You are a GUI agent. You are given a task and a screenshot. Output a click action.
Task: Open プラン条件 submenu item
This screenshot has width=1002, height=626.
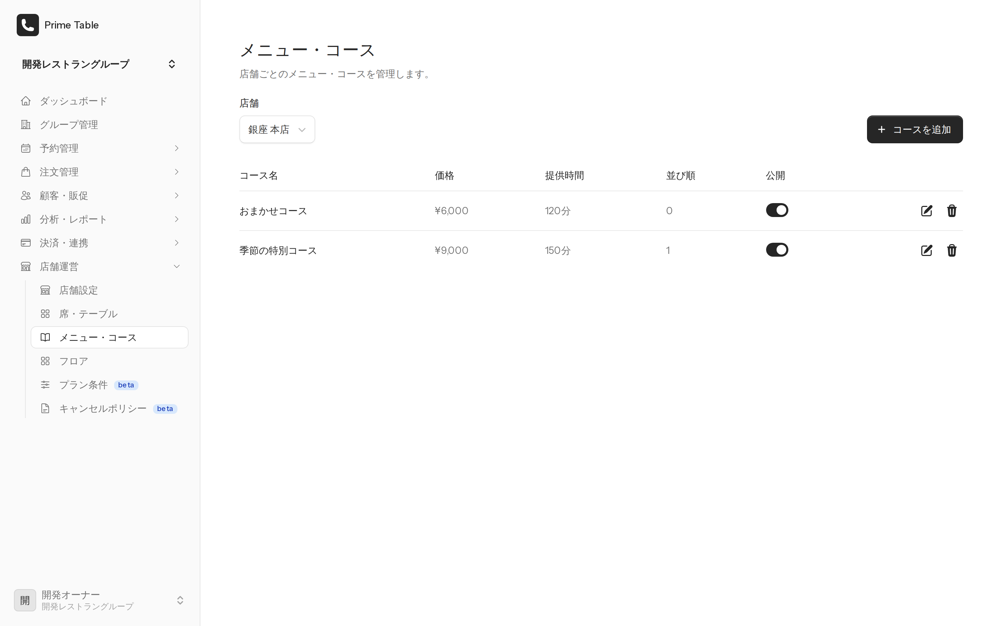tap(109, 385)
